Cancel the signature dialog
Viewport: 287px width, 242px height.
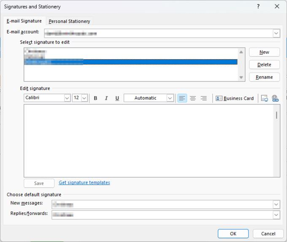point(268,234)
